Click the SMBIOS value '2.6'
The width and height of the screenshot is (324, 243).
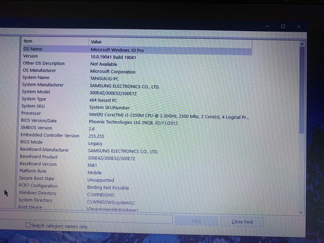click(91, 129)
